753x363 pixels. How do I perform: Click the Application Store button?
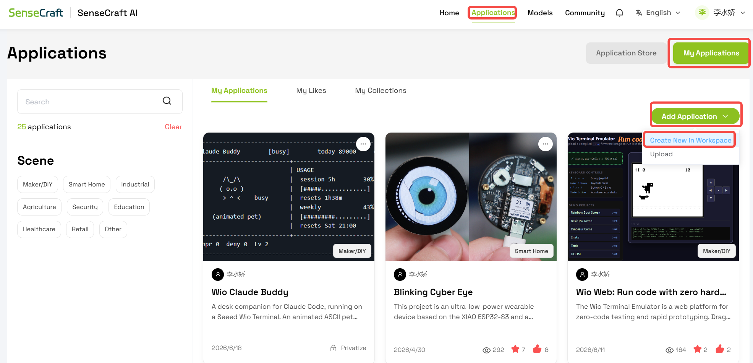coord(626,53)
